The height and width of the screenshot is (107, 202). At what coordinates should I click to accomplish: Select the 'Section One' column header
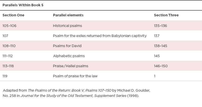13,15
